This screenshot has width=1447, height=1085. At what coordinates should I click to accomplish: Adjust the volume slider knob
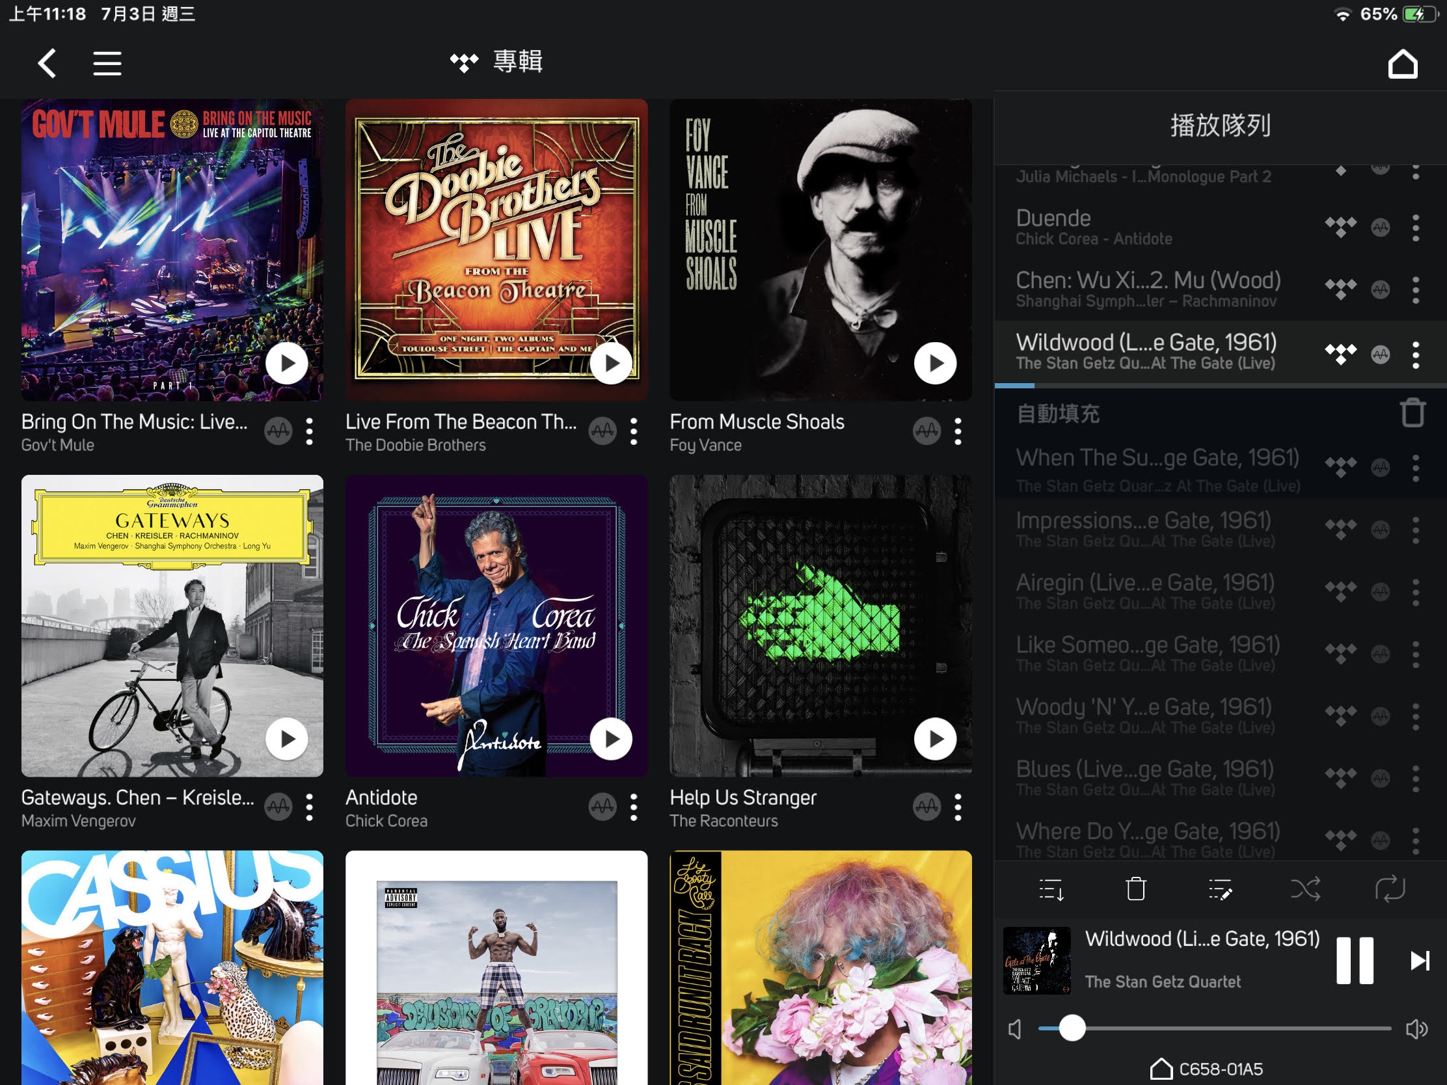(1072, 1028)
